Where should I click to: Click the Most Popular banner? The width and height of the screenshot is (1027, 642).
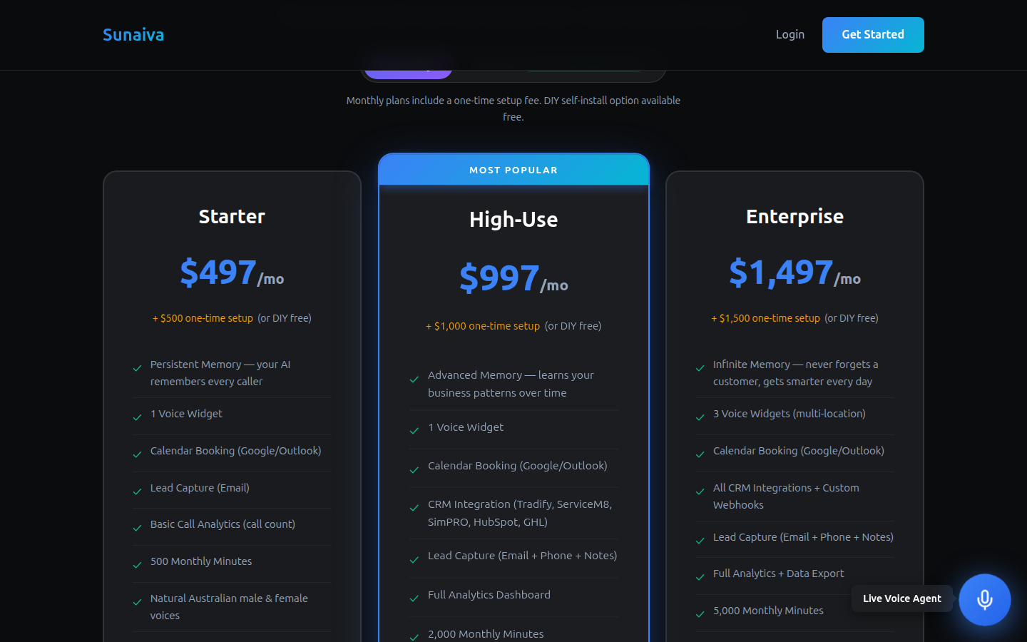click(x=513, y=170)
